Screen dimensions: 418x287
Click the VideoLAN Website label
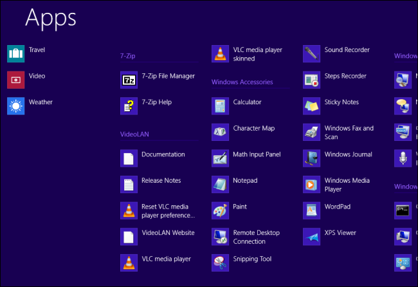click(168, 233)
